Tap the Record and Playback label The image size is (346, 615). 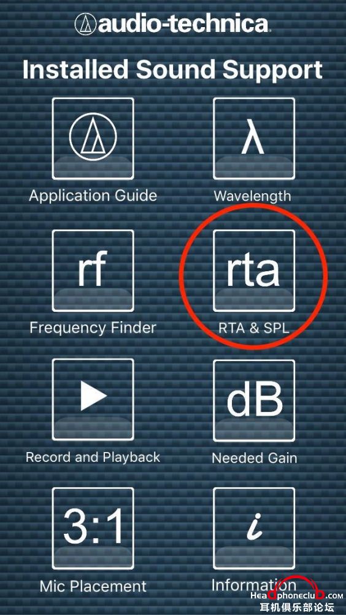pyautogui.click(x=93, y=457)
